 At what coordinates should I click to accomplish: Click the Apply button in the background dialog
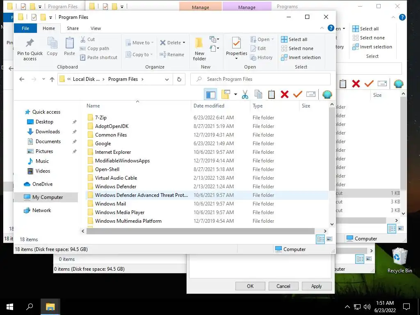tap(317, 286)
